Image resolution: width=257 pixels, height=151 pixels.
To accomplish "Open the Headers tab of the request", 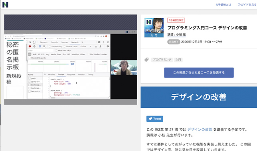I will pyautogui.click(x=51, y=74).
